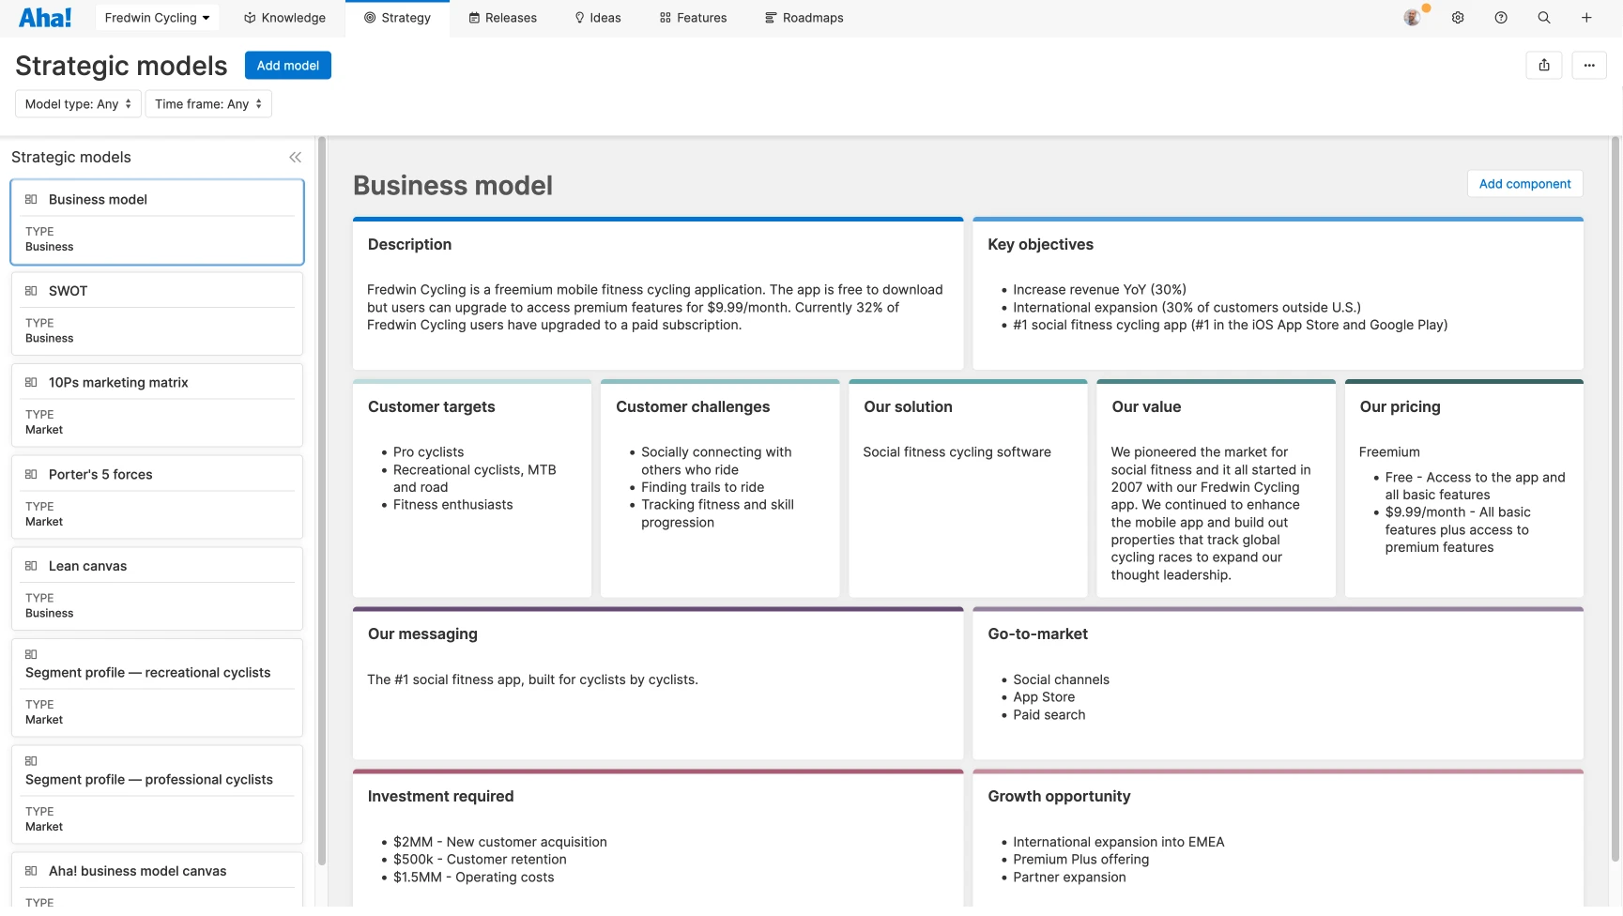Click the plus icon to add new record
The width and height of the screenshot is (1623, 916).
pyautogui.click(x=1586, y=18)
